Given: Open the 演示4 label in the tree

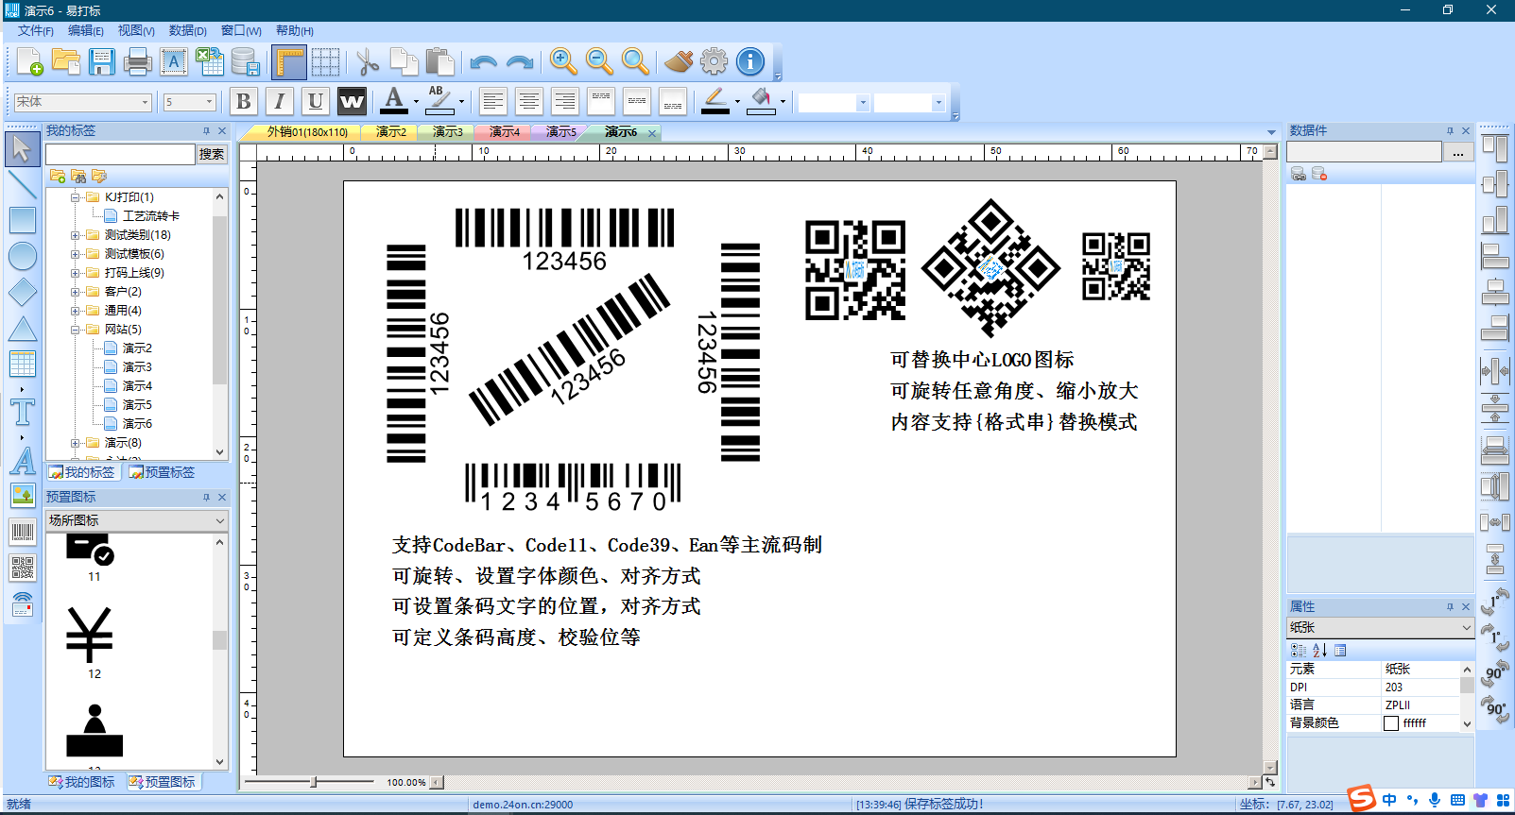Looking at the screenshot, I should point(137,386).
